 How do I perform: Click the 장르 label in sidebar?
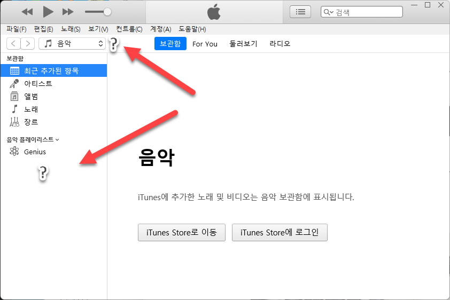31,122
